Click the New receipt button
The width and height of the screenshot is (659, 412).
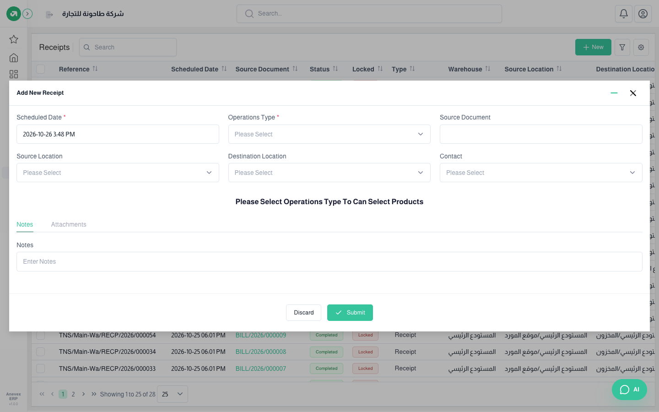point(593,47)
